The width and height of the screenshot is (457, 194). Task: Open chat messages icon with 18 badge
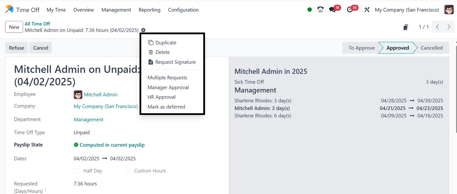pyautogui.click(x=332, y=10)
